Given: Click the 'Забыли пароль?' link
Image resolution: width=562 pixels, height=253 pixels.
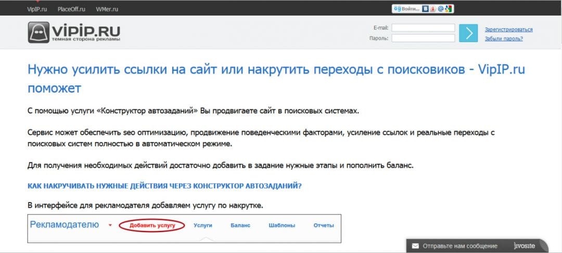Looking at the screenshot, I should (x=504, y=39).
